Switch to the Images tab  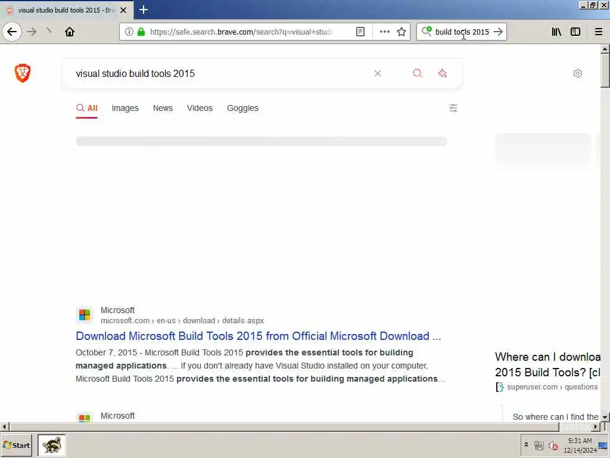(x=125, y=108)
